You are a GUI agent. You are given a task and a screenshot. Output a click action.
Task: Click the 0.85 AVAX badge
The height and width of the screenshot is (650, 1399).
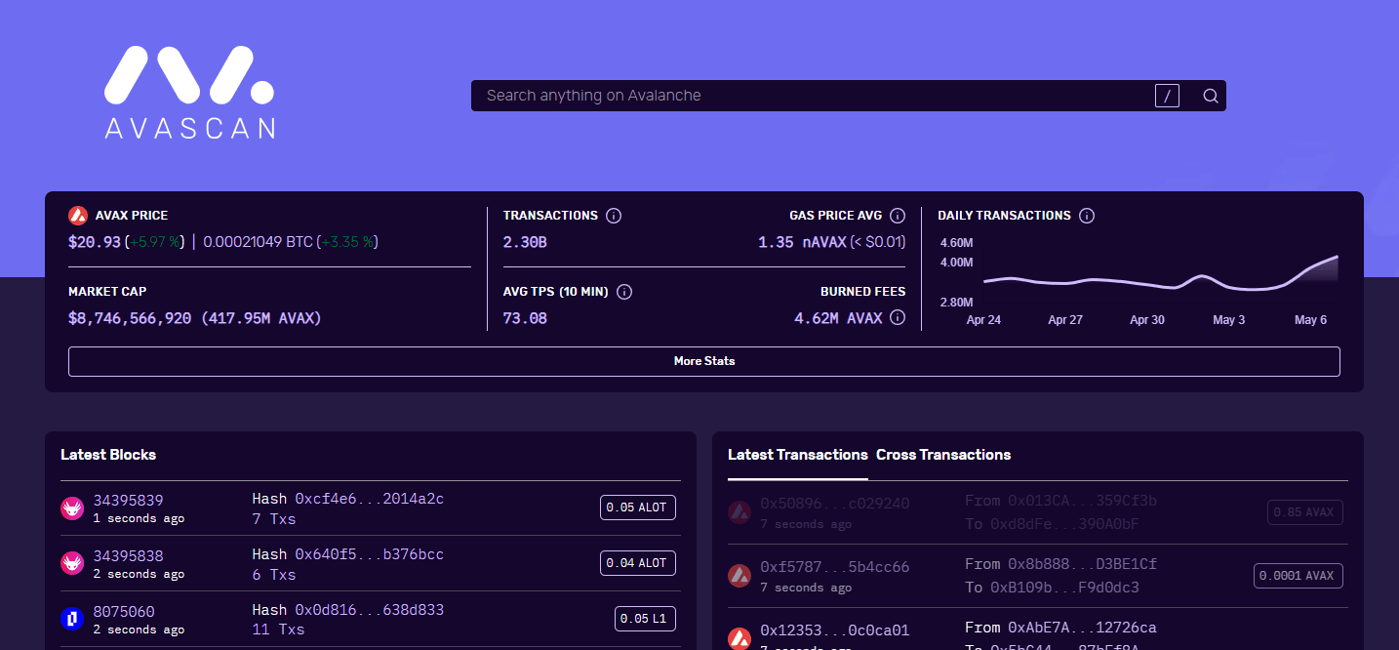pyautogui.click(x=1305, y=512)
